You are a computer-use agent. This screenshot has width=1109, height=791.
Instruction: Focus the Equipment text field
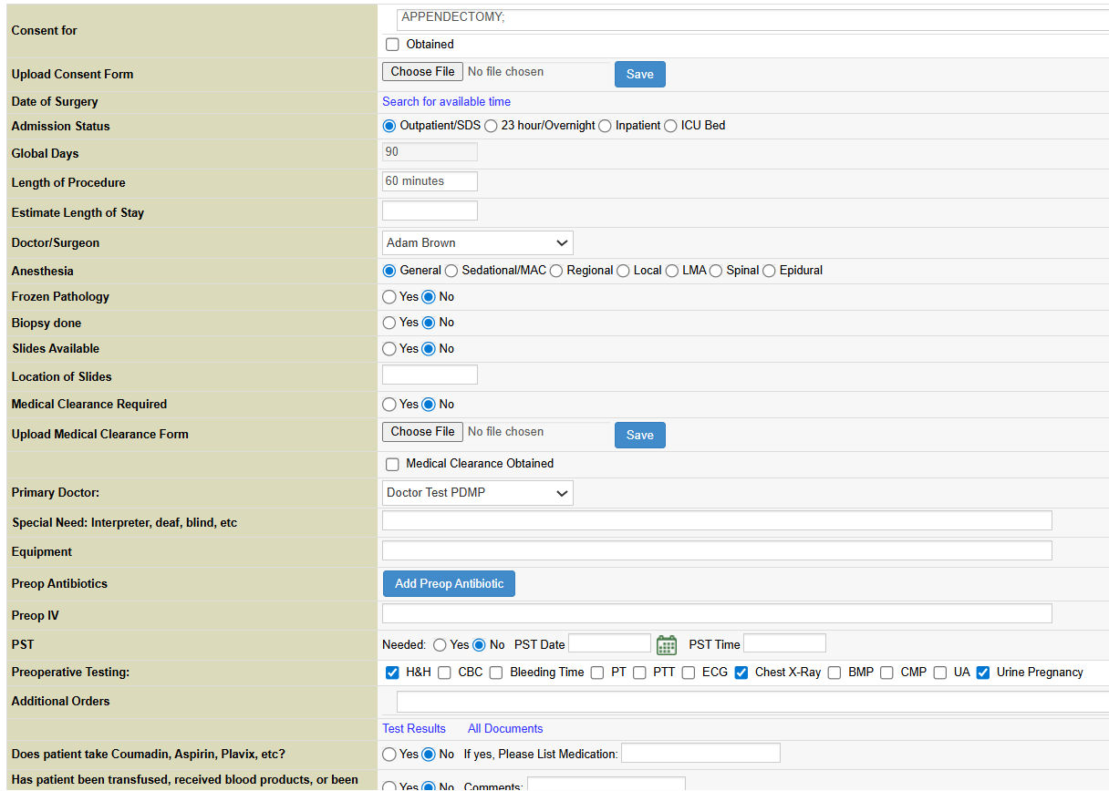(716, 550)
